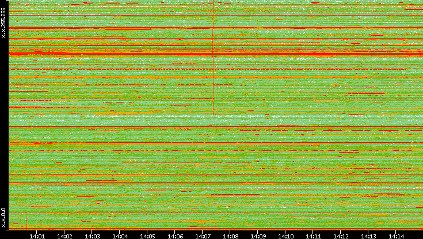Click the 14:01 time axis label

click(37, 236)
